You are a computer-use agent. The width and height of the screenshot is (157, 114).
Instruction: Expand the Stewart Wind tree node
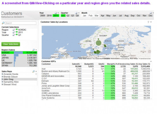[2, 84]
